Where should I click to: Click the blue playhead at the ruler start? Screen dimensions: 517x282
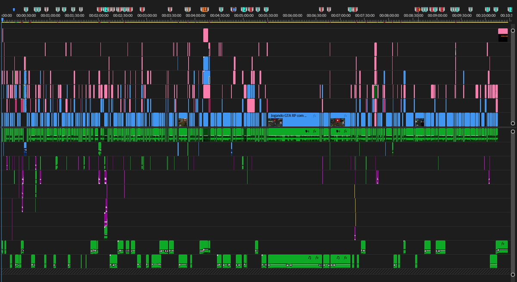[3, 19]
